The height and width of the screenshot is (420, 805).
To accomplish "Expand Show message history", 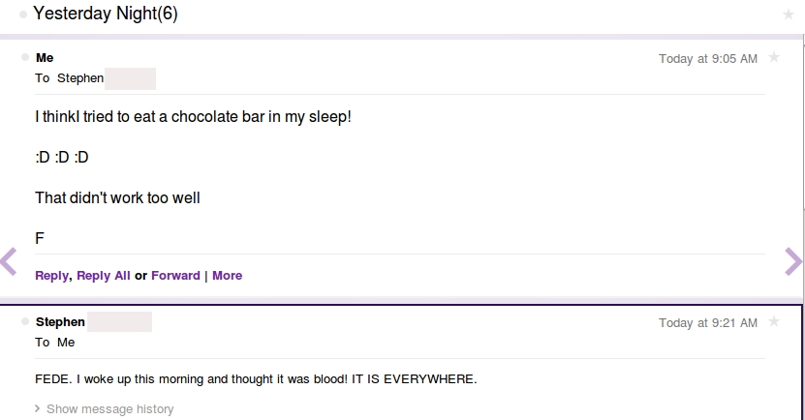I will (x=105, y=408).
